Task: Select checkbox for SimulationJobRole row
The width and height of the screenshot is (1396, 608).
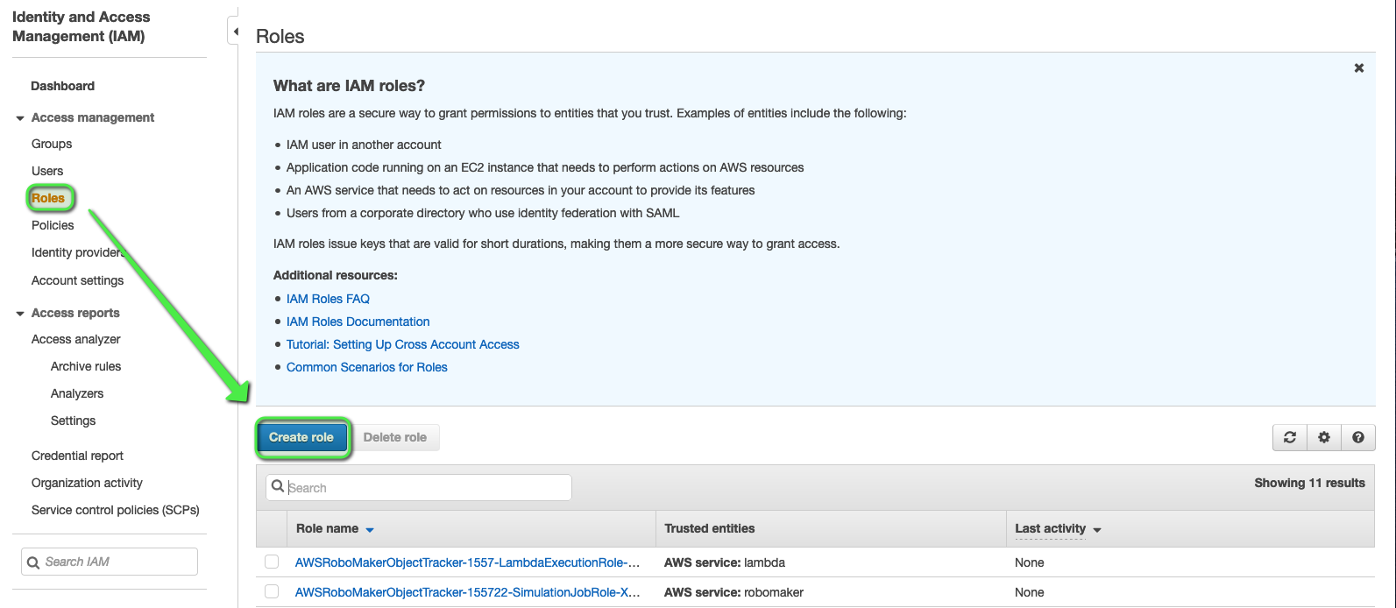Action: (x=272, y=591)
